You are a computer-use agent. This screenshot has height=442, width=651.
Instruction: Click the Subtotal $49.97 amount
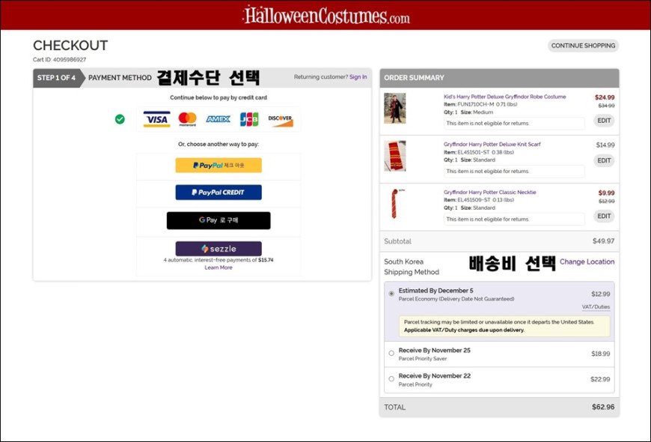pyautogui.click(x=603, y=241)
